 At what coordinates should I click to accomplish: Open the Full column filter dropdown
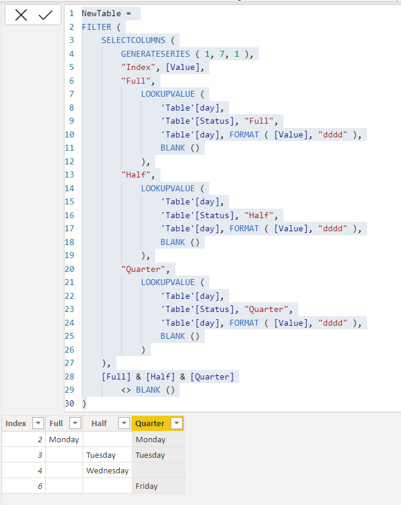pos(75,423)
